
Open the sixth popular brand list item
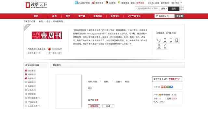pyautogui.click(x=32, y=90)
